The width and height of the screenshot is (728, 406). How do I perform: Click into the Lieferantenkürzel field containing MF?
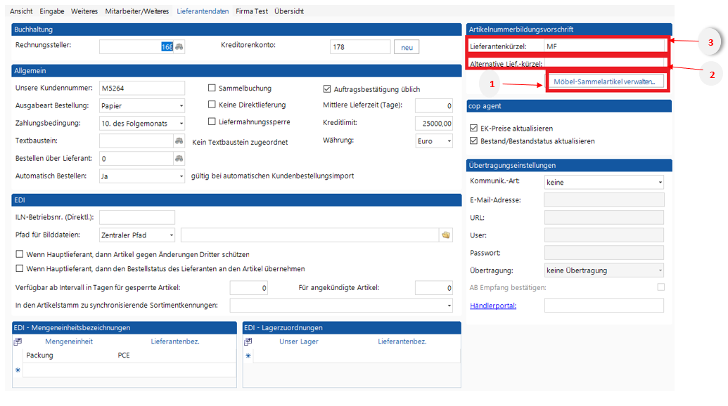tap(604, 46)
